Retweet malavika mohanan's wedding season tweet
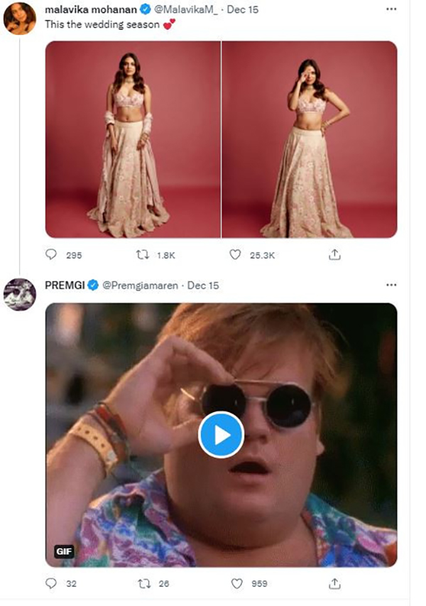 click(x=143, y=254)
